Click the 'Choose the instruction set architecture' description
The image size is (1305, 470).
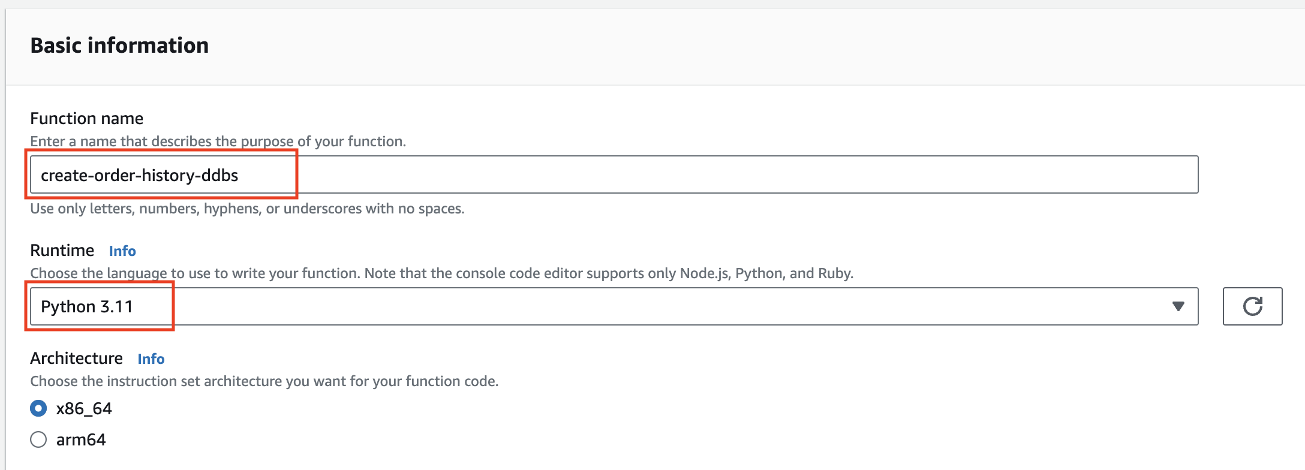[x=264, y=381]
